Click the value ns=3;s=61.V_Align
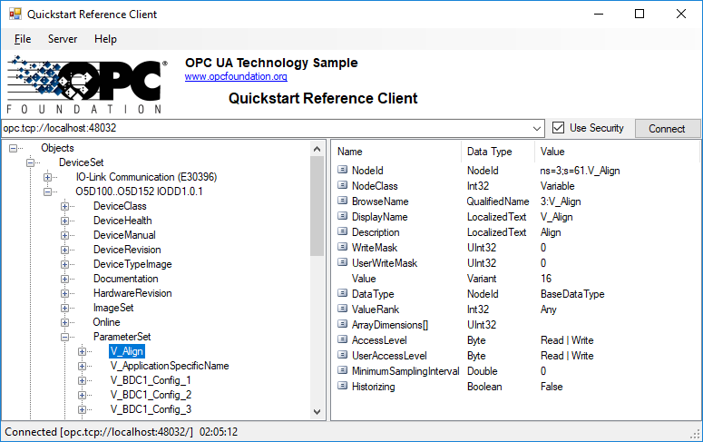The width and height of the screenshot is (703, 442). tap(581, 171)
